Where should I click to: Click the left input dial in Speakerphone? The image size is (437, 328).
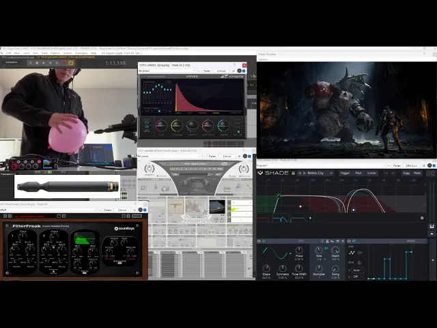point(149,169)
